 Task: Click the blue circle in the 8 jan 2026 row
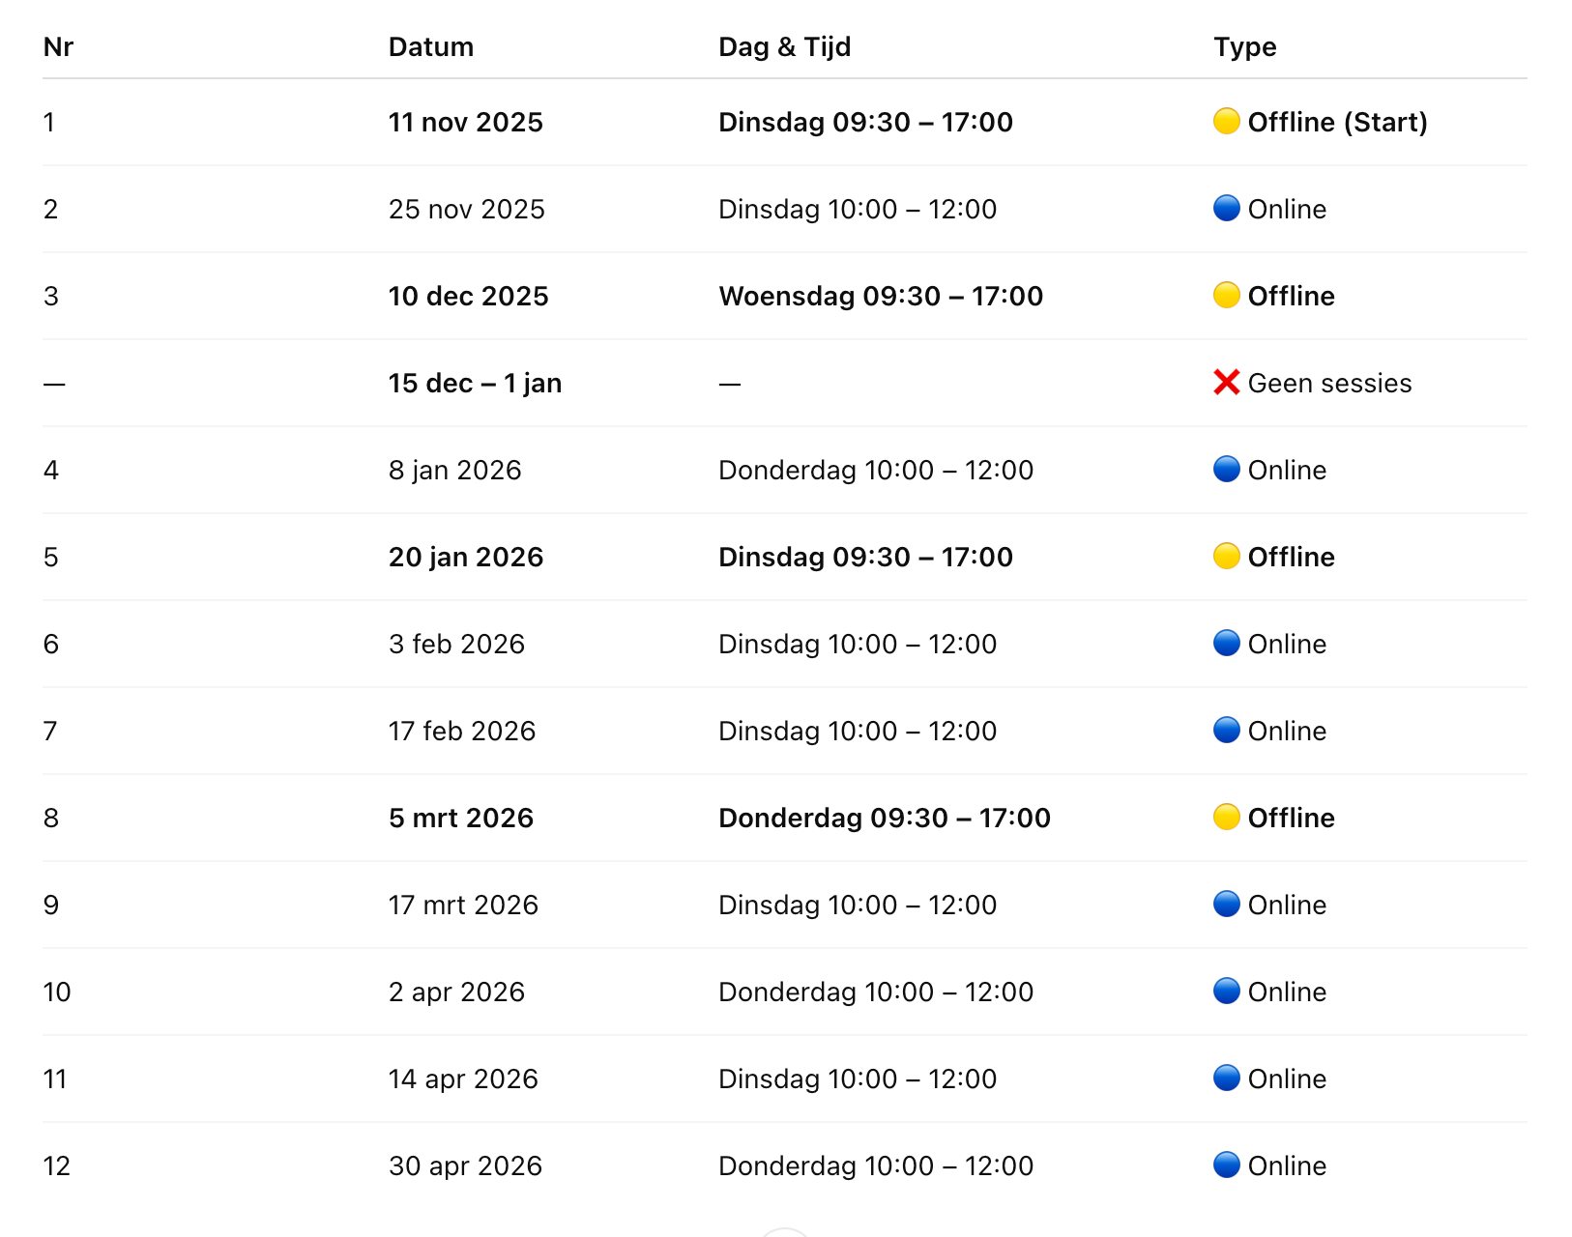tap(1226, 470)
